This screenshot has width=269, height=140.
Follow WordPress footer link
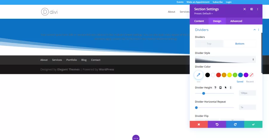pos(106,69)
